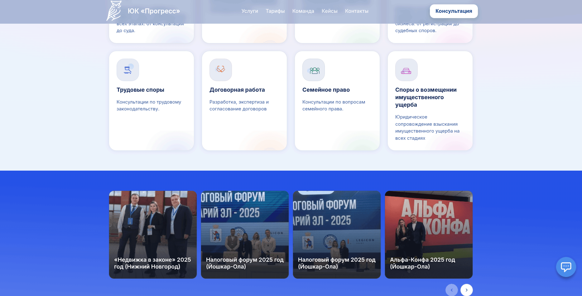The height and width of the screenshot is (296, 582).
Task: Go to Контакты in header
Action: point(357,11)
